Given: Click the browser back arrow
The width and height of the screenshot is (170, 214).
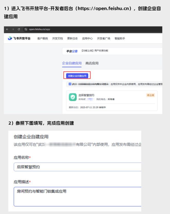Looking at the screenshot, I should point(7,29).
